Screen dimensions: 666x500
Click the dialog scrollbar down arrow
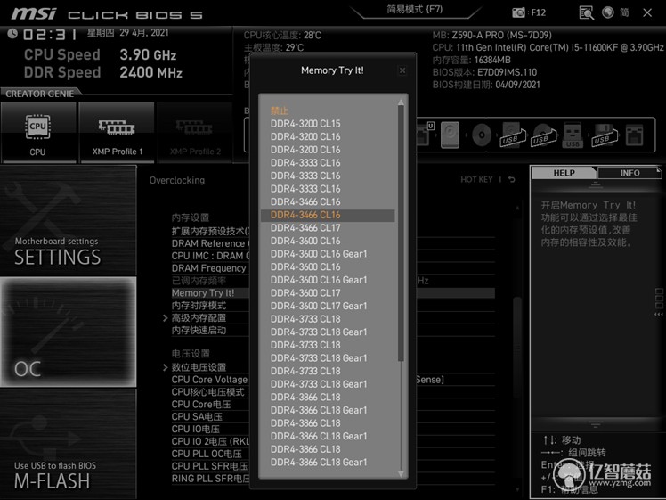401,473
